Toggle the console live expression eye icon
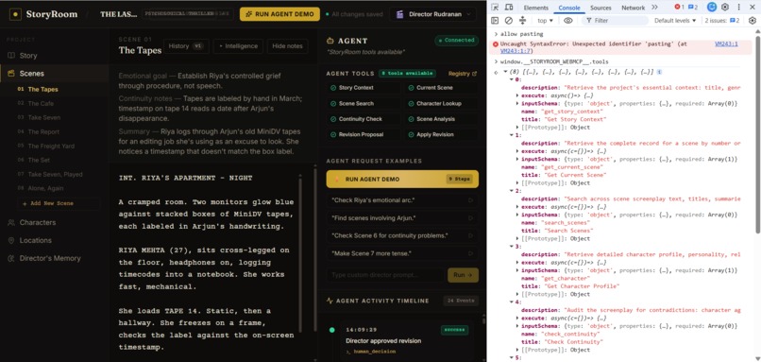The height and width of the screenshot is (362, 761). point(568,21)
